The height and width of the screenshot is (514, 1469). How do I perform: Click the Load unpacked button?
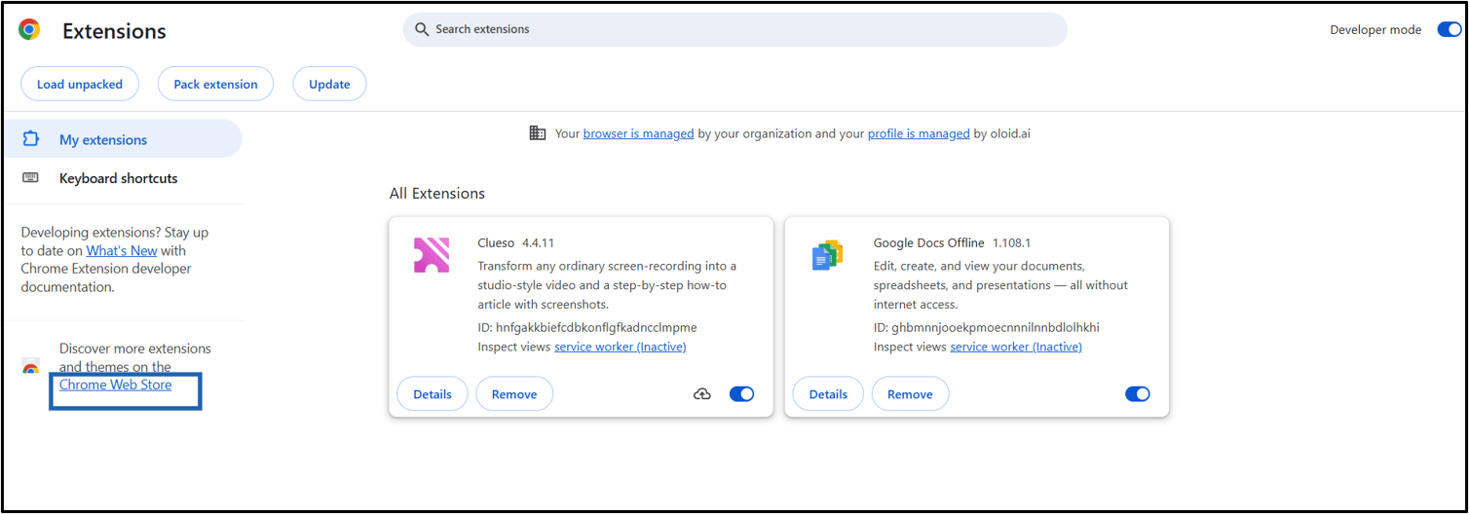(80, 84)
